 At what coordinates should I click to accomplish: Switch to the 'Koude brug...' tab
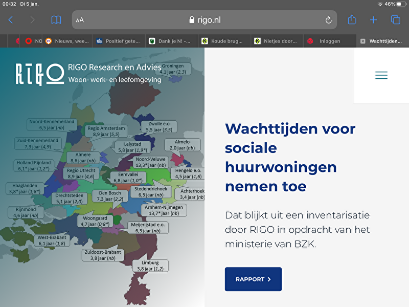(x=224, y=41)
